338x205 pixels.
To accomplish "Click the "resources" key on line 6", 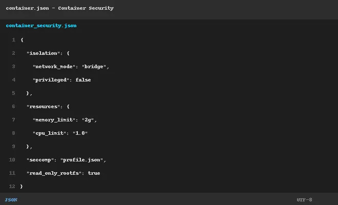I will tap(43, 107).
